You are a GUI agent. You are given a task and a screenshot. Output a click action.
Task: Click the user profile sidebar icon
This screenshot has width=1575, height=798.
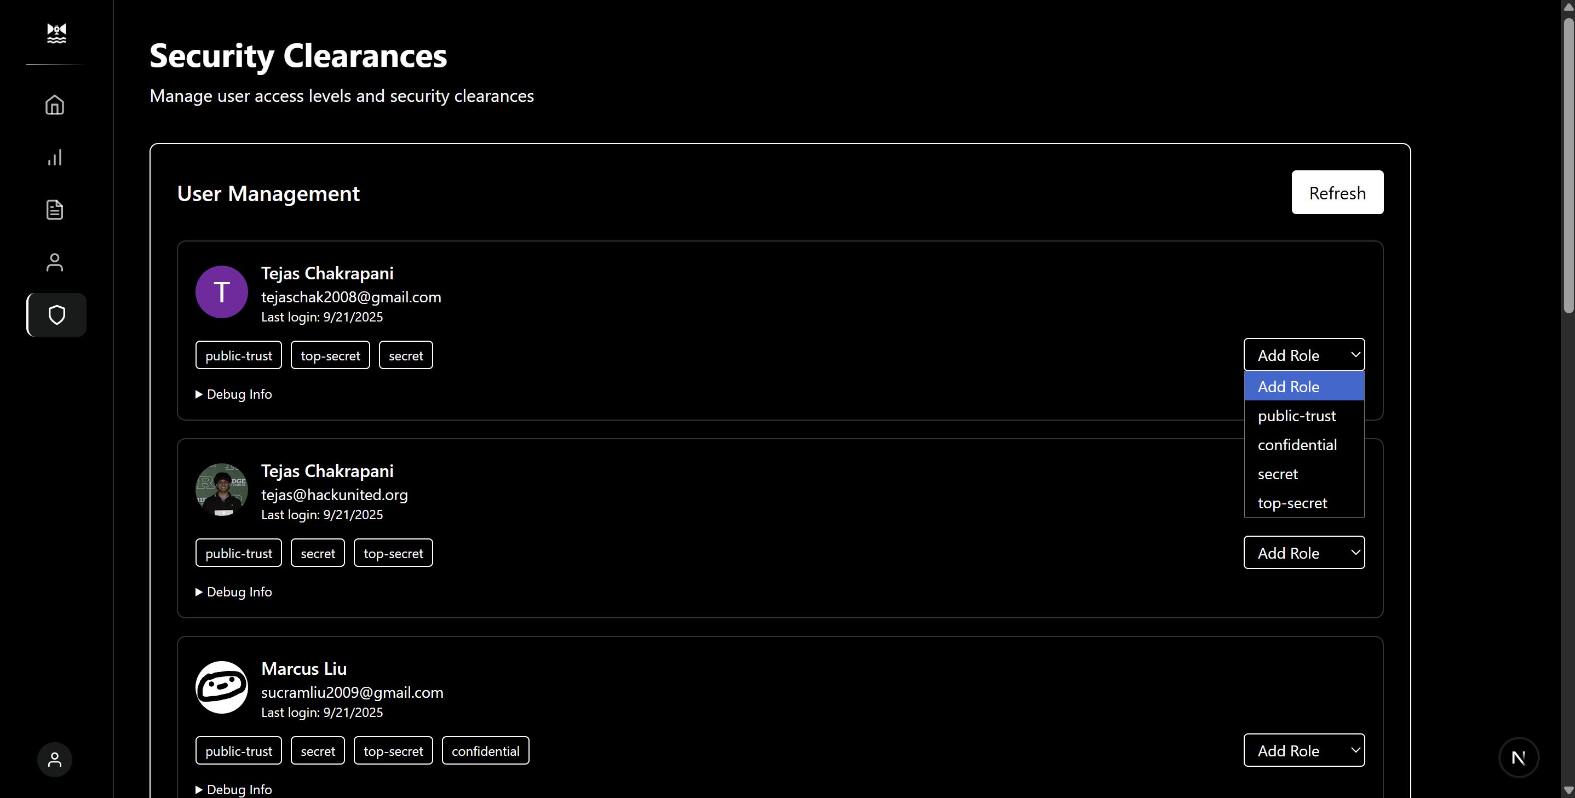tap(55, 262)
